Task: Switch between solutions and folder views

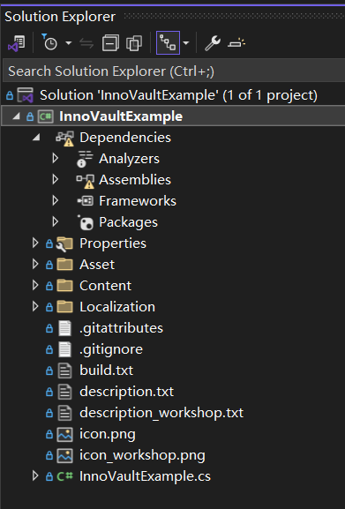Action: 16,43
